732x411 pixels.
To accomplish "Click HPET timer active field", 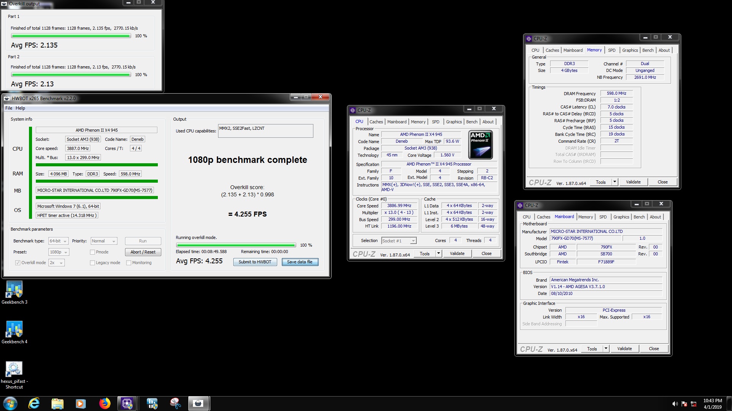I will click(67, 215).
